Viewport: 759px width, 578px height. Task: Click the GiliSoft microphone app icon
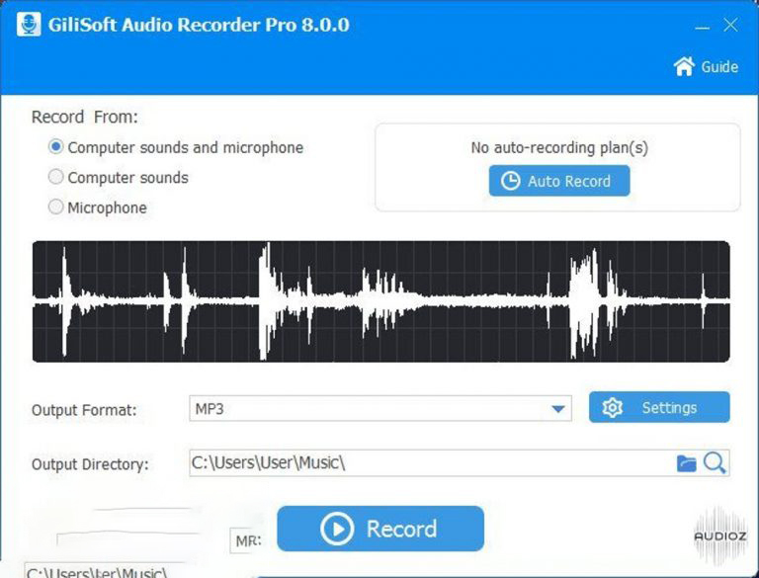tap(29, 24)
